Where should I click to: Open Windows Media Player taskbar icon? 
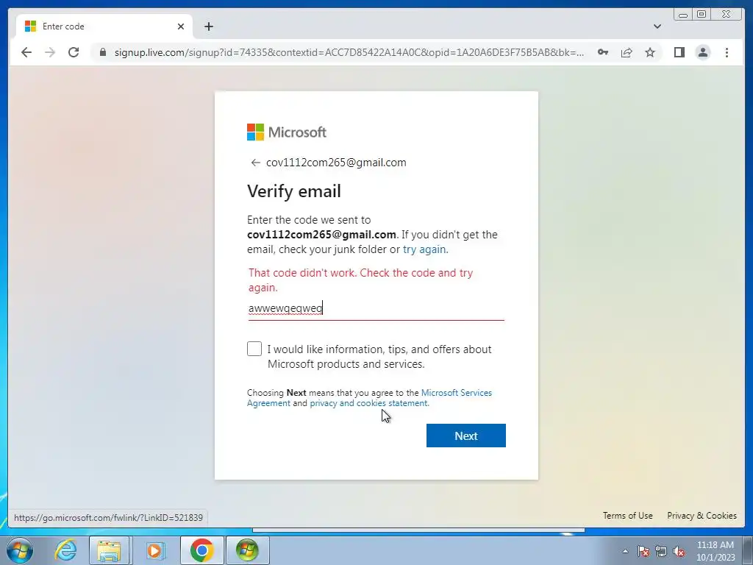coord(154,550)
